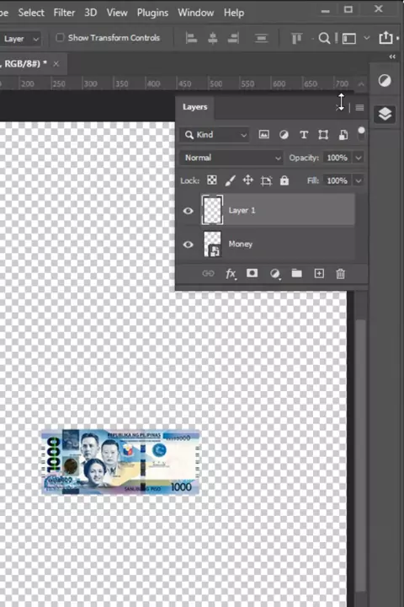Select the Layer 1 name

point(242,210)
